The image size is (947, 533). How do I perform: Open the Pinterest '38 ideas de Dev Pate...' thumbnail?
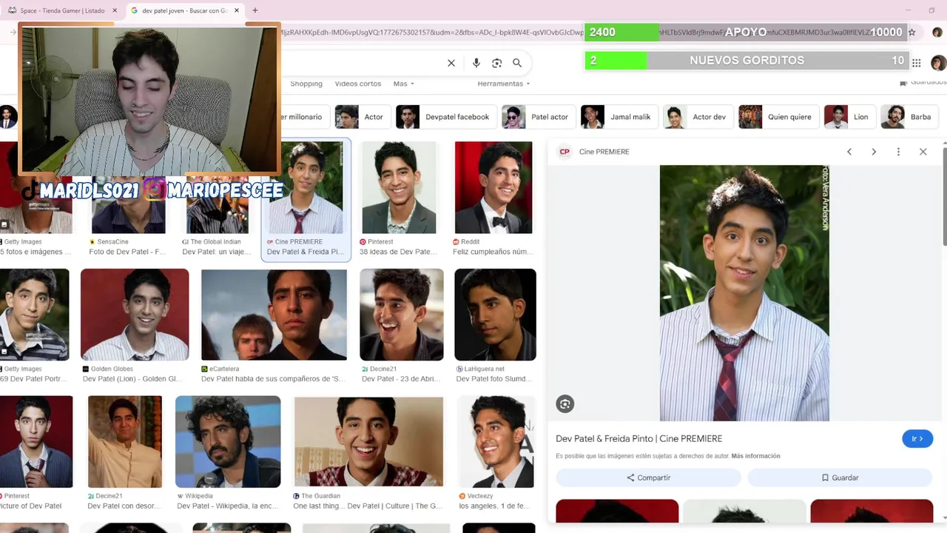click(x=399, y=187)
